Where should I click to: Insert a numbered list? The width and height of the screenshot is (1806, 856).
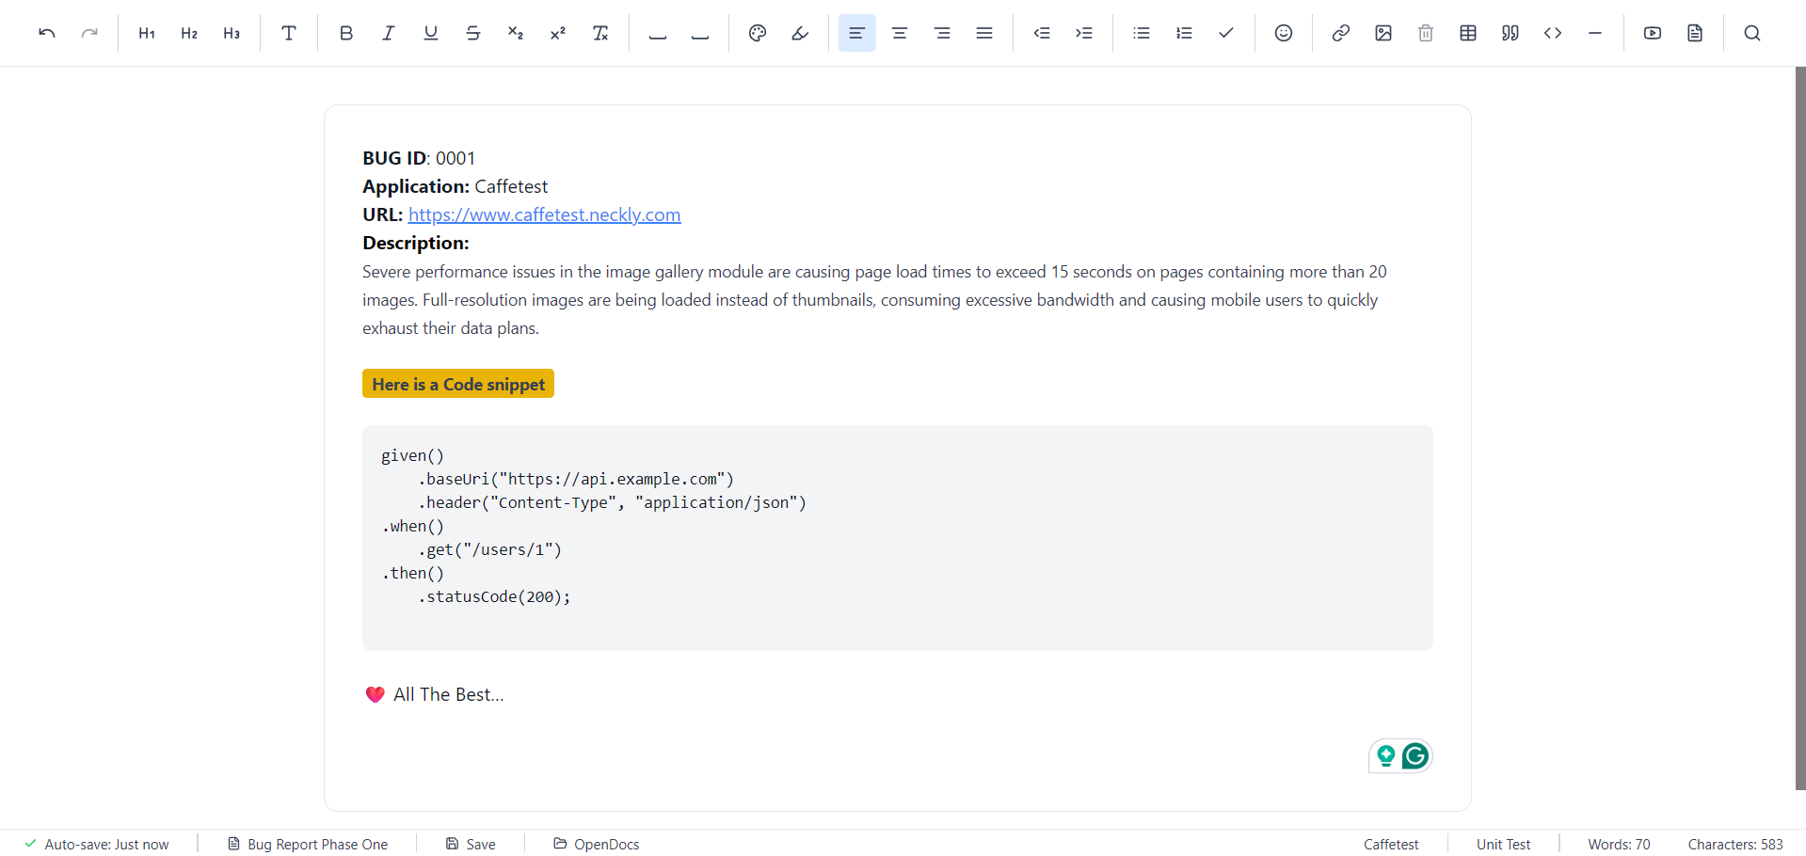pyautogui.click(x=1184, y=33)
